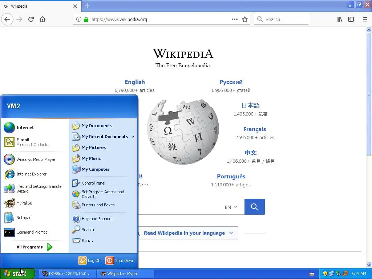Image resolution: width=372 pixels, height=279 pixels.
Task: Open Português Wikipedia link
Action: coord(231,177)
